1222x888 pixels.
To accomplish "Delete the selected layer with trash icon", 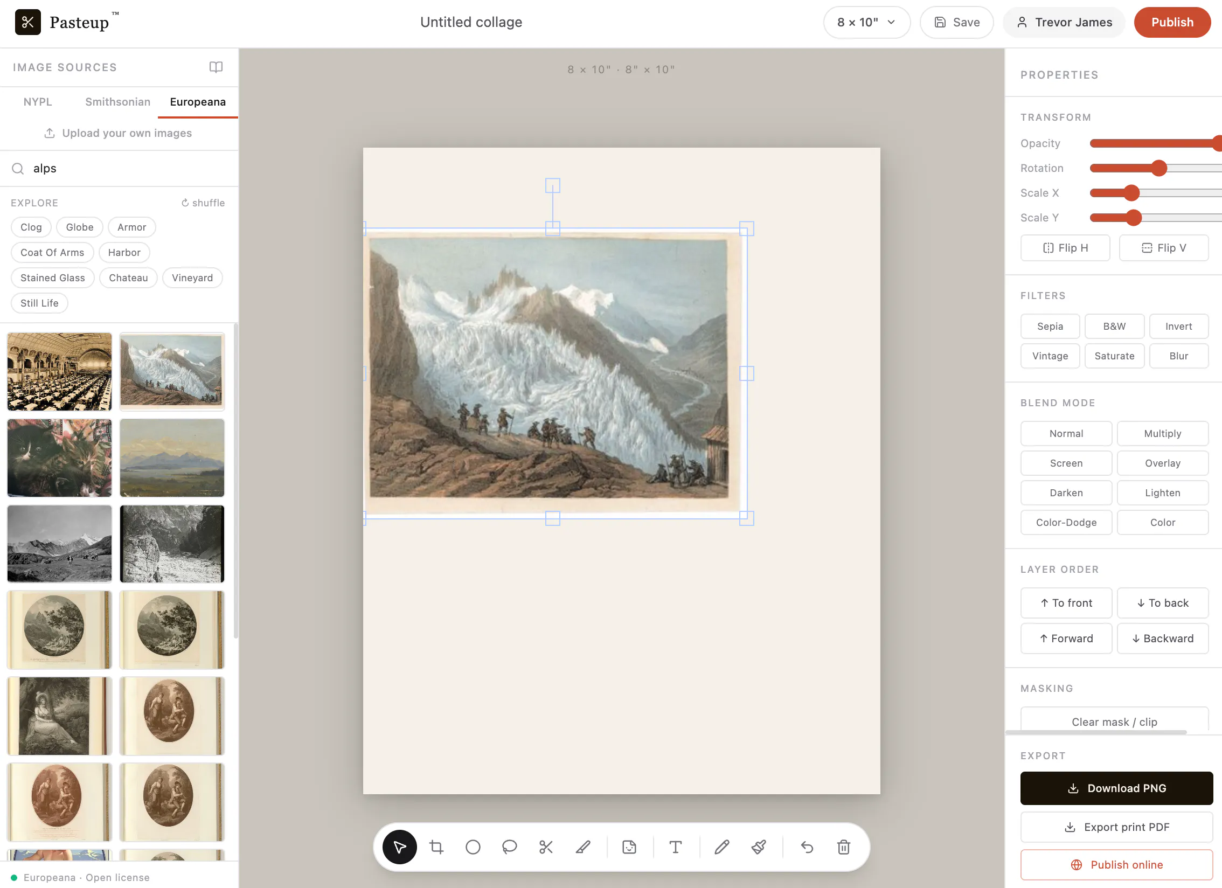I will click(844, 847).
